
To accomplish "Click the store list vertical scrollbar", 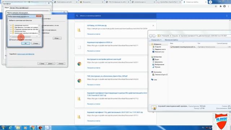I will click(39, 30).
